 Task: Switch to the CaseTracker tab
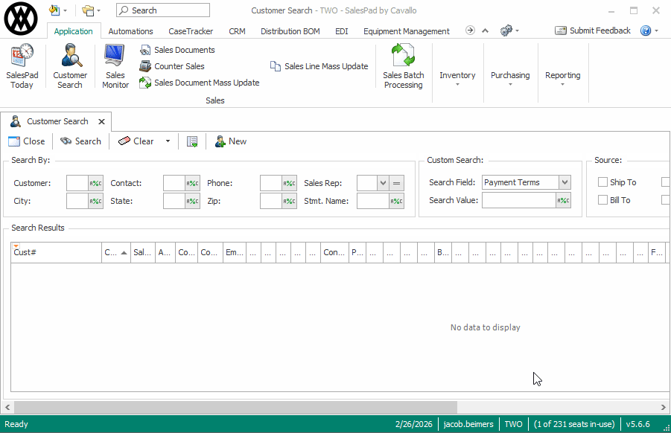[x=191, y=31]
